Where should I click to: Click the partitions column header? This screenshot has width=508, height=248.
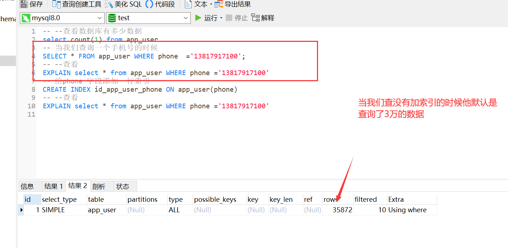(x=147, y=199)
